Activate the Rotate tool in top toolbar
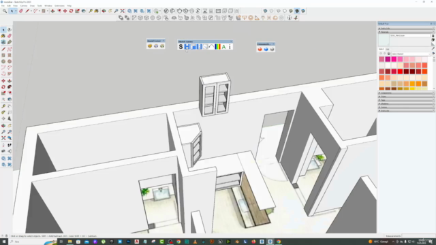 pyautogui.click(x=71, y=11)
